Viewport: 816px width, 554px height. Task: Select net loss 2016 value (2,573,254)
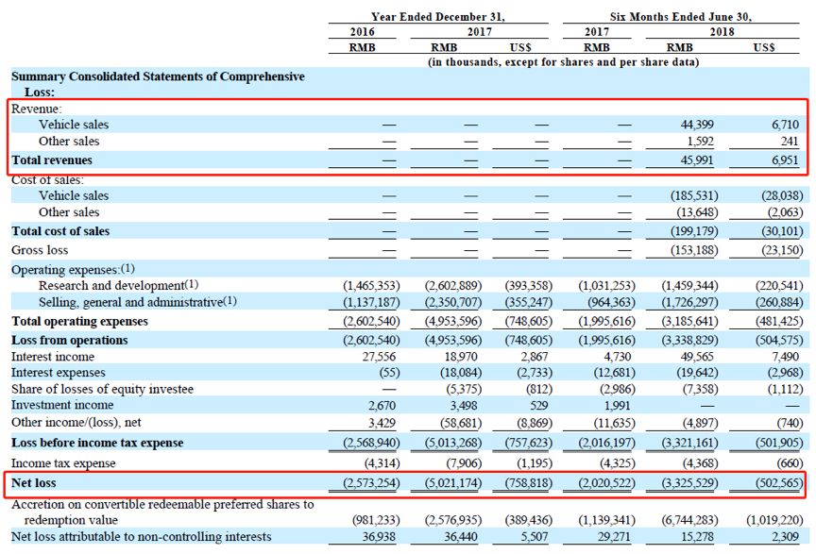tap(371, 483)
